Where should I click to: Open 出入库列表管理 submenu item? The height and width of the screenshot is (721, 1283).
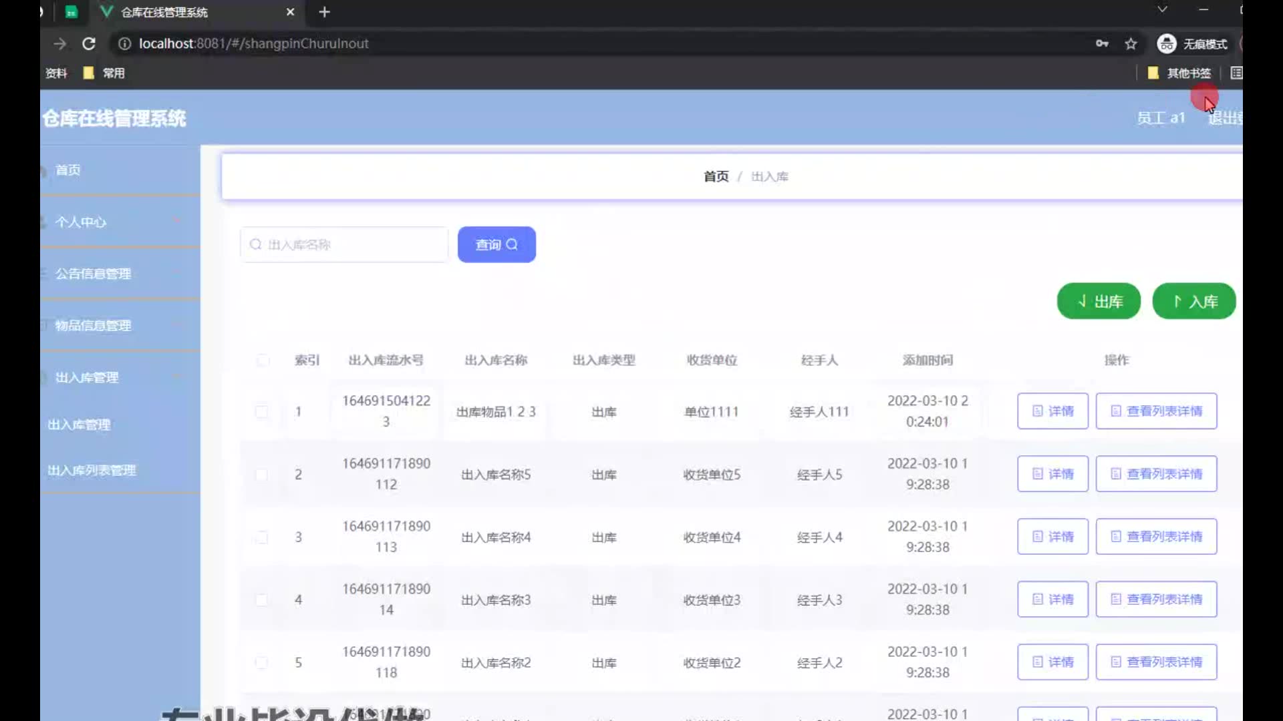pyautogui.click(x=92, y=470)
